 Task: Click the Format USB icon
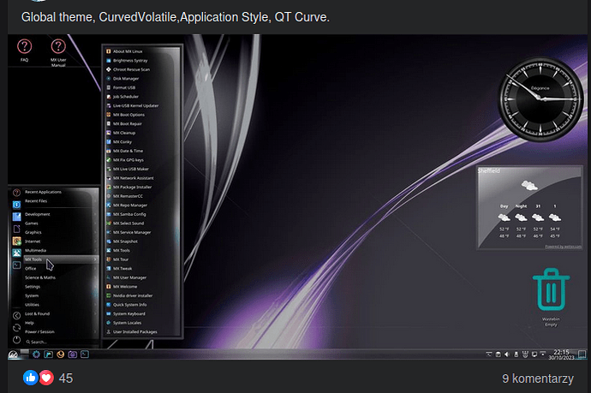pyautogui.click(x=109, y=87)
